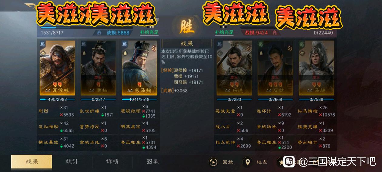382x172 pixels.
Task: Tap the 地点 location pin icon
Action: (x=247, y=162)
